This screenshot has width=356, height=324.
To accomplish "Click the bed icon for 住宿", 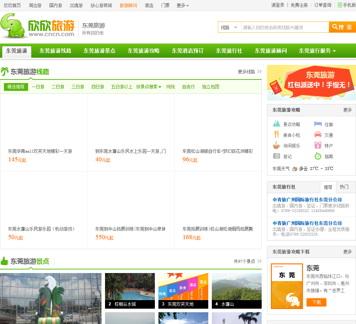I will click(318, 124).
